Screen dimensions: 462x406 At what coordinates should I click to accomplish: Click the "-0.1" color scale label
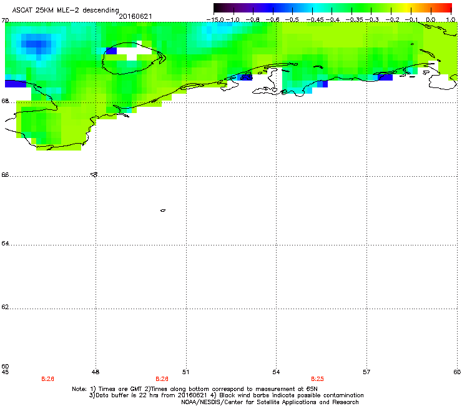tap(411, 20)
